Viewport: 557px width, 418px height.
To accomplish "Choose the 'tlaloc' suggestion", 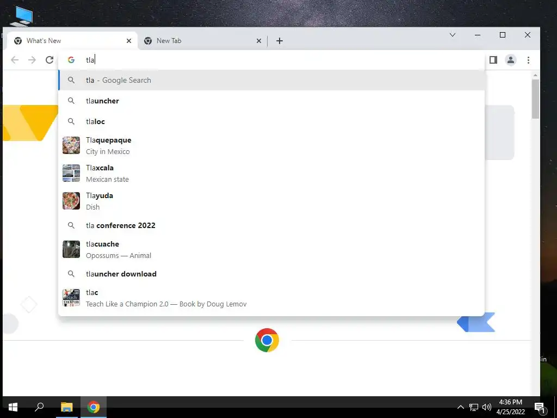I will click(x=271, y=121).
